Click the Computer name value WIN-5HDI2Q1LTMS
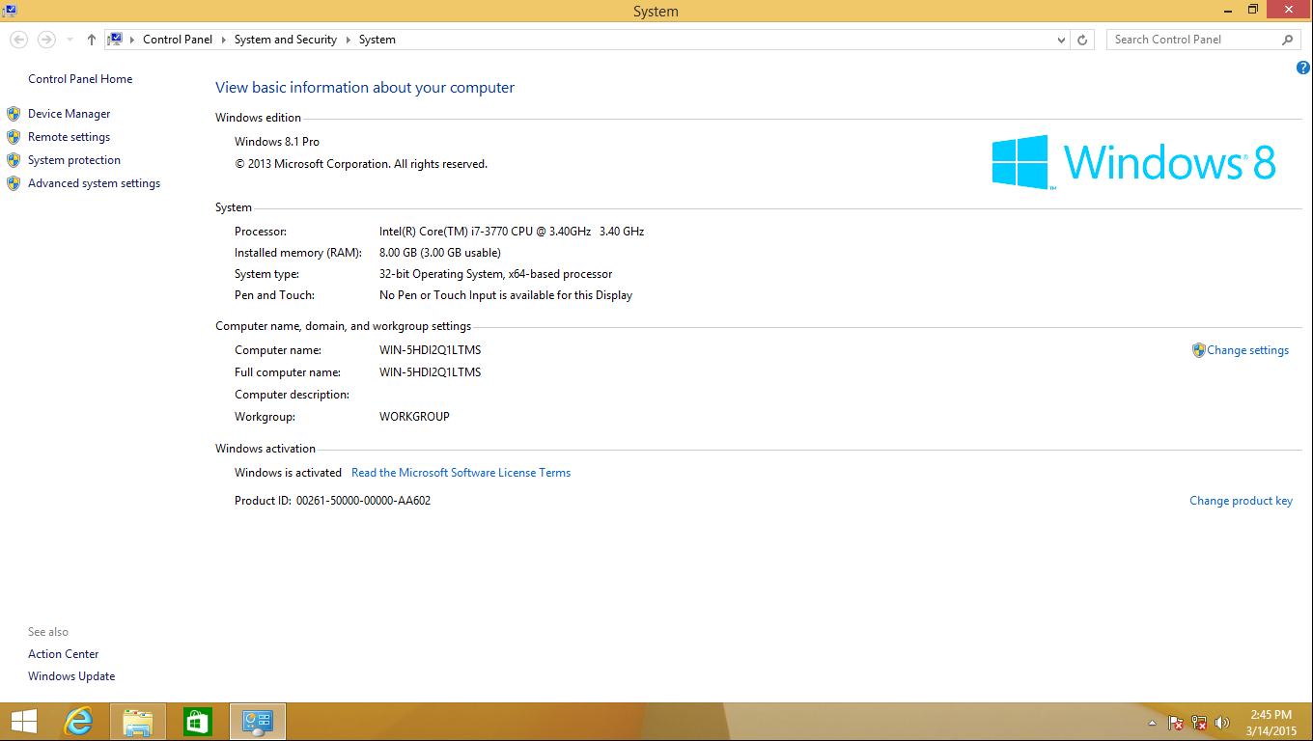Viewport: 1313px width, 741px height. pyautogui.click(x=430, y=350)
